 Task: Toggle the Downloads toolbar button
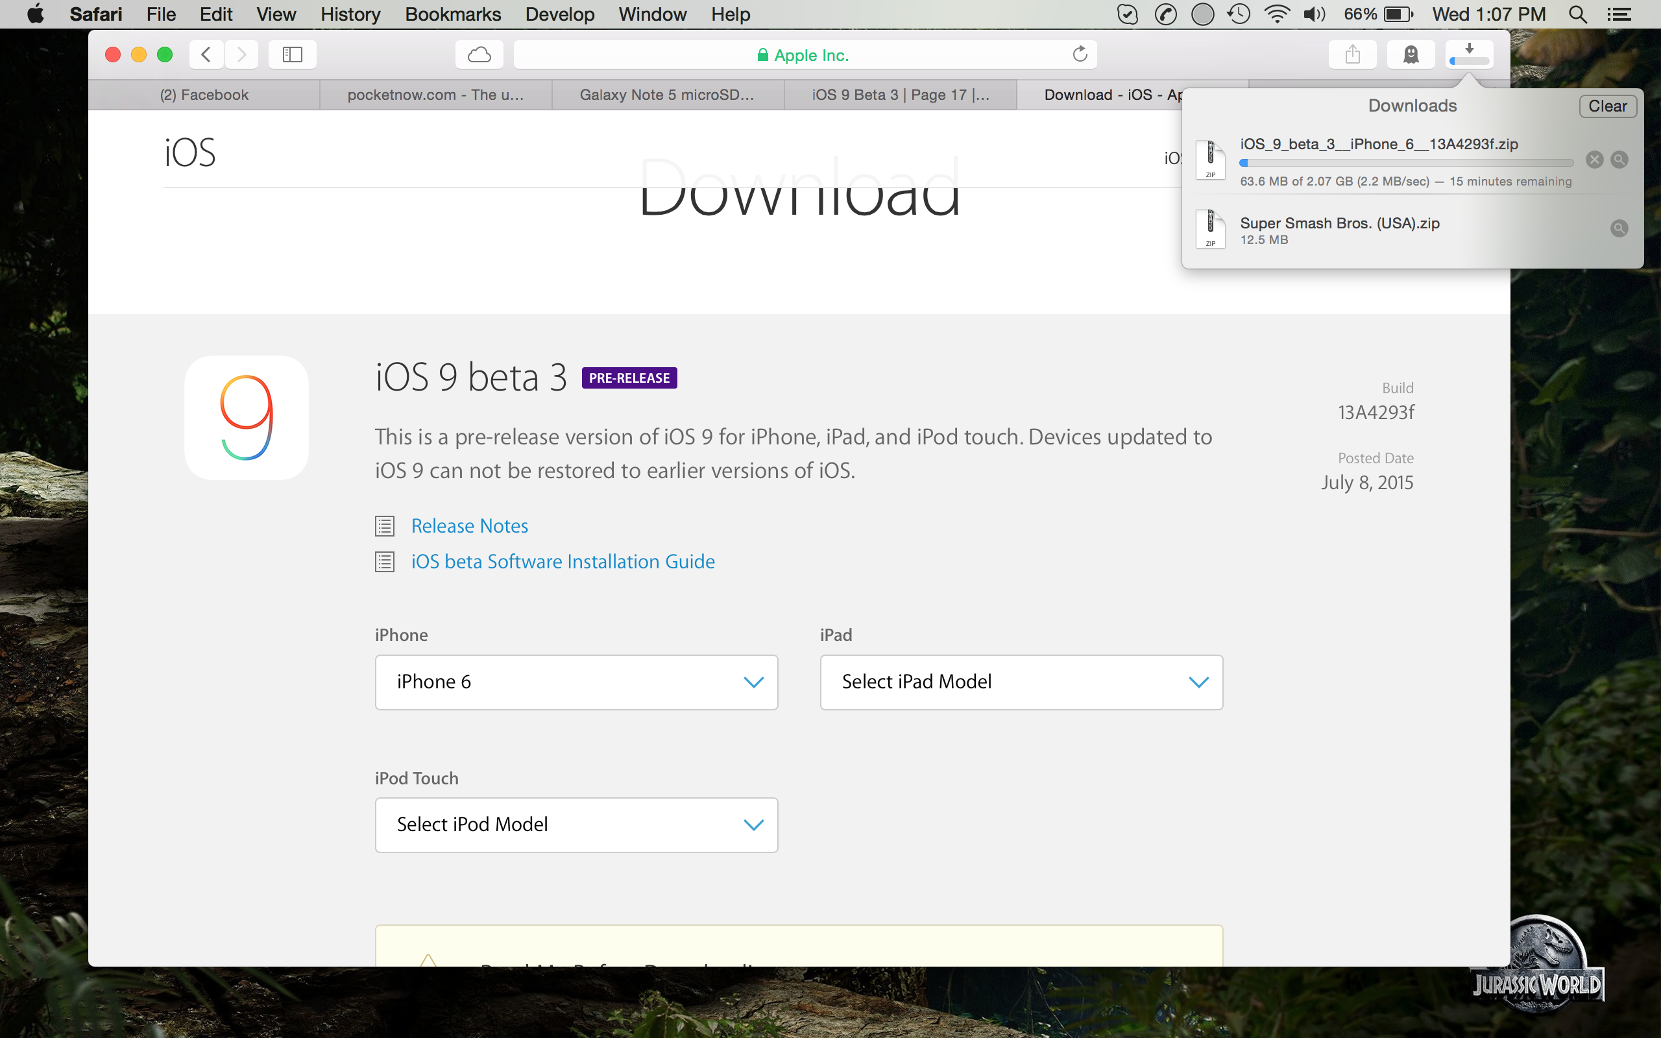[x=1469, y=54]
